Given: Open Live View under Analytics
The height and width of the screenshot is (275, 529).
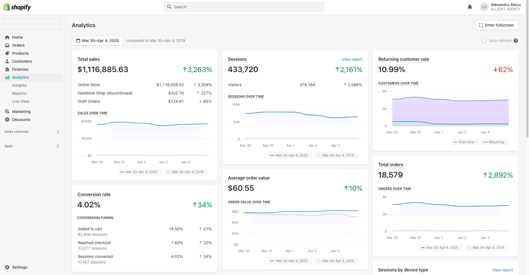Looking at the screenshot, I should tap(21, 101).
